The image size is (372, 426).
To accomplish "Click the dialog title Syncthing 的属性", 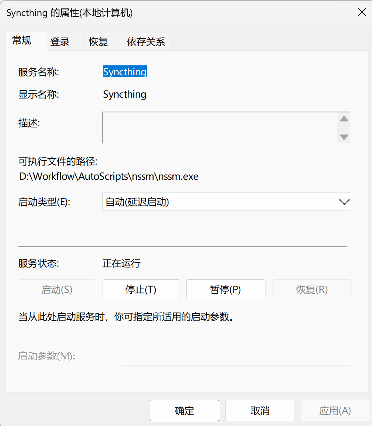I will [x=69, y=13].
